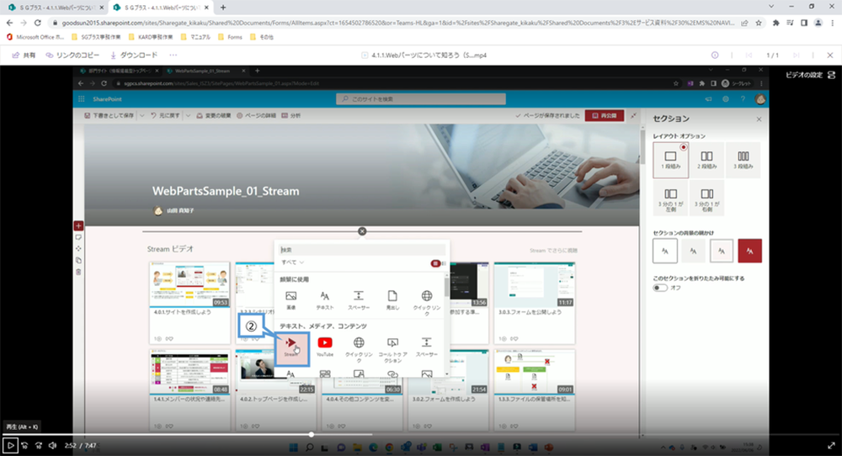The width and height of the screenshot is (842, 456).
Task: Open the Forms bookmark folder
Action: pyautogui.click(x=231, y=37)
